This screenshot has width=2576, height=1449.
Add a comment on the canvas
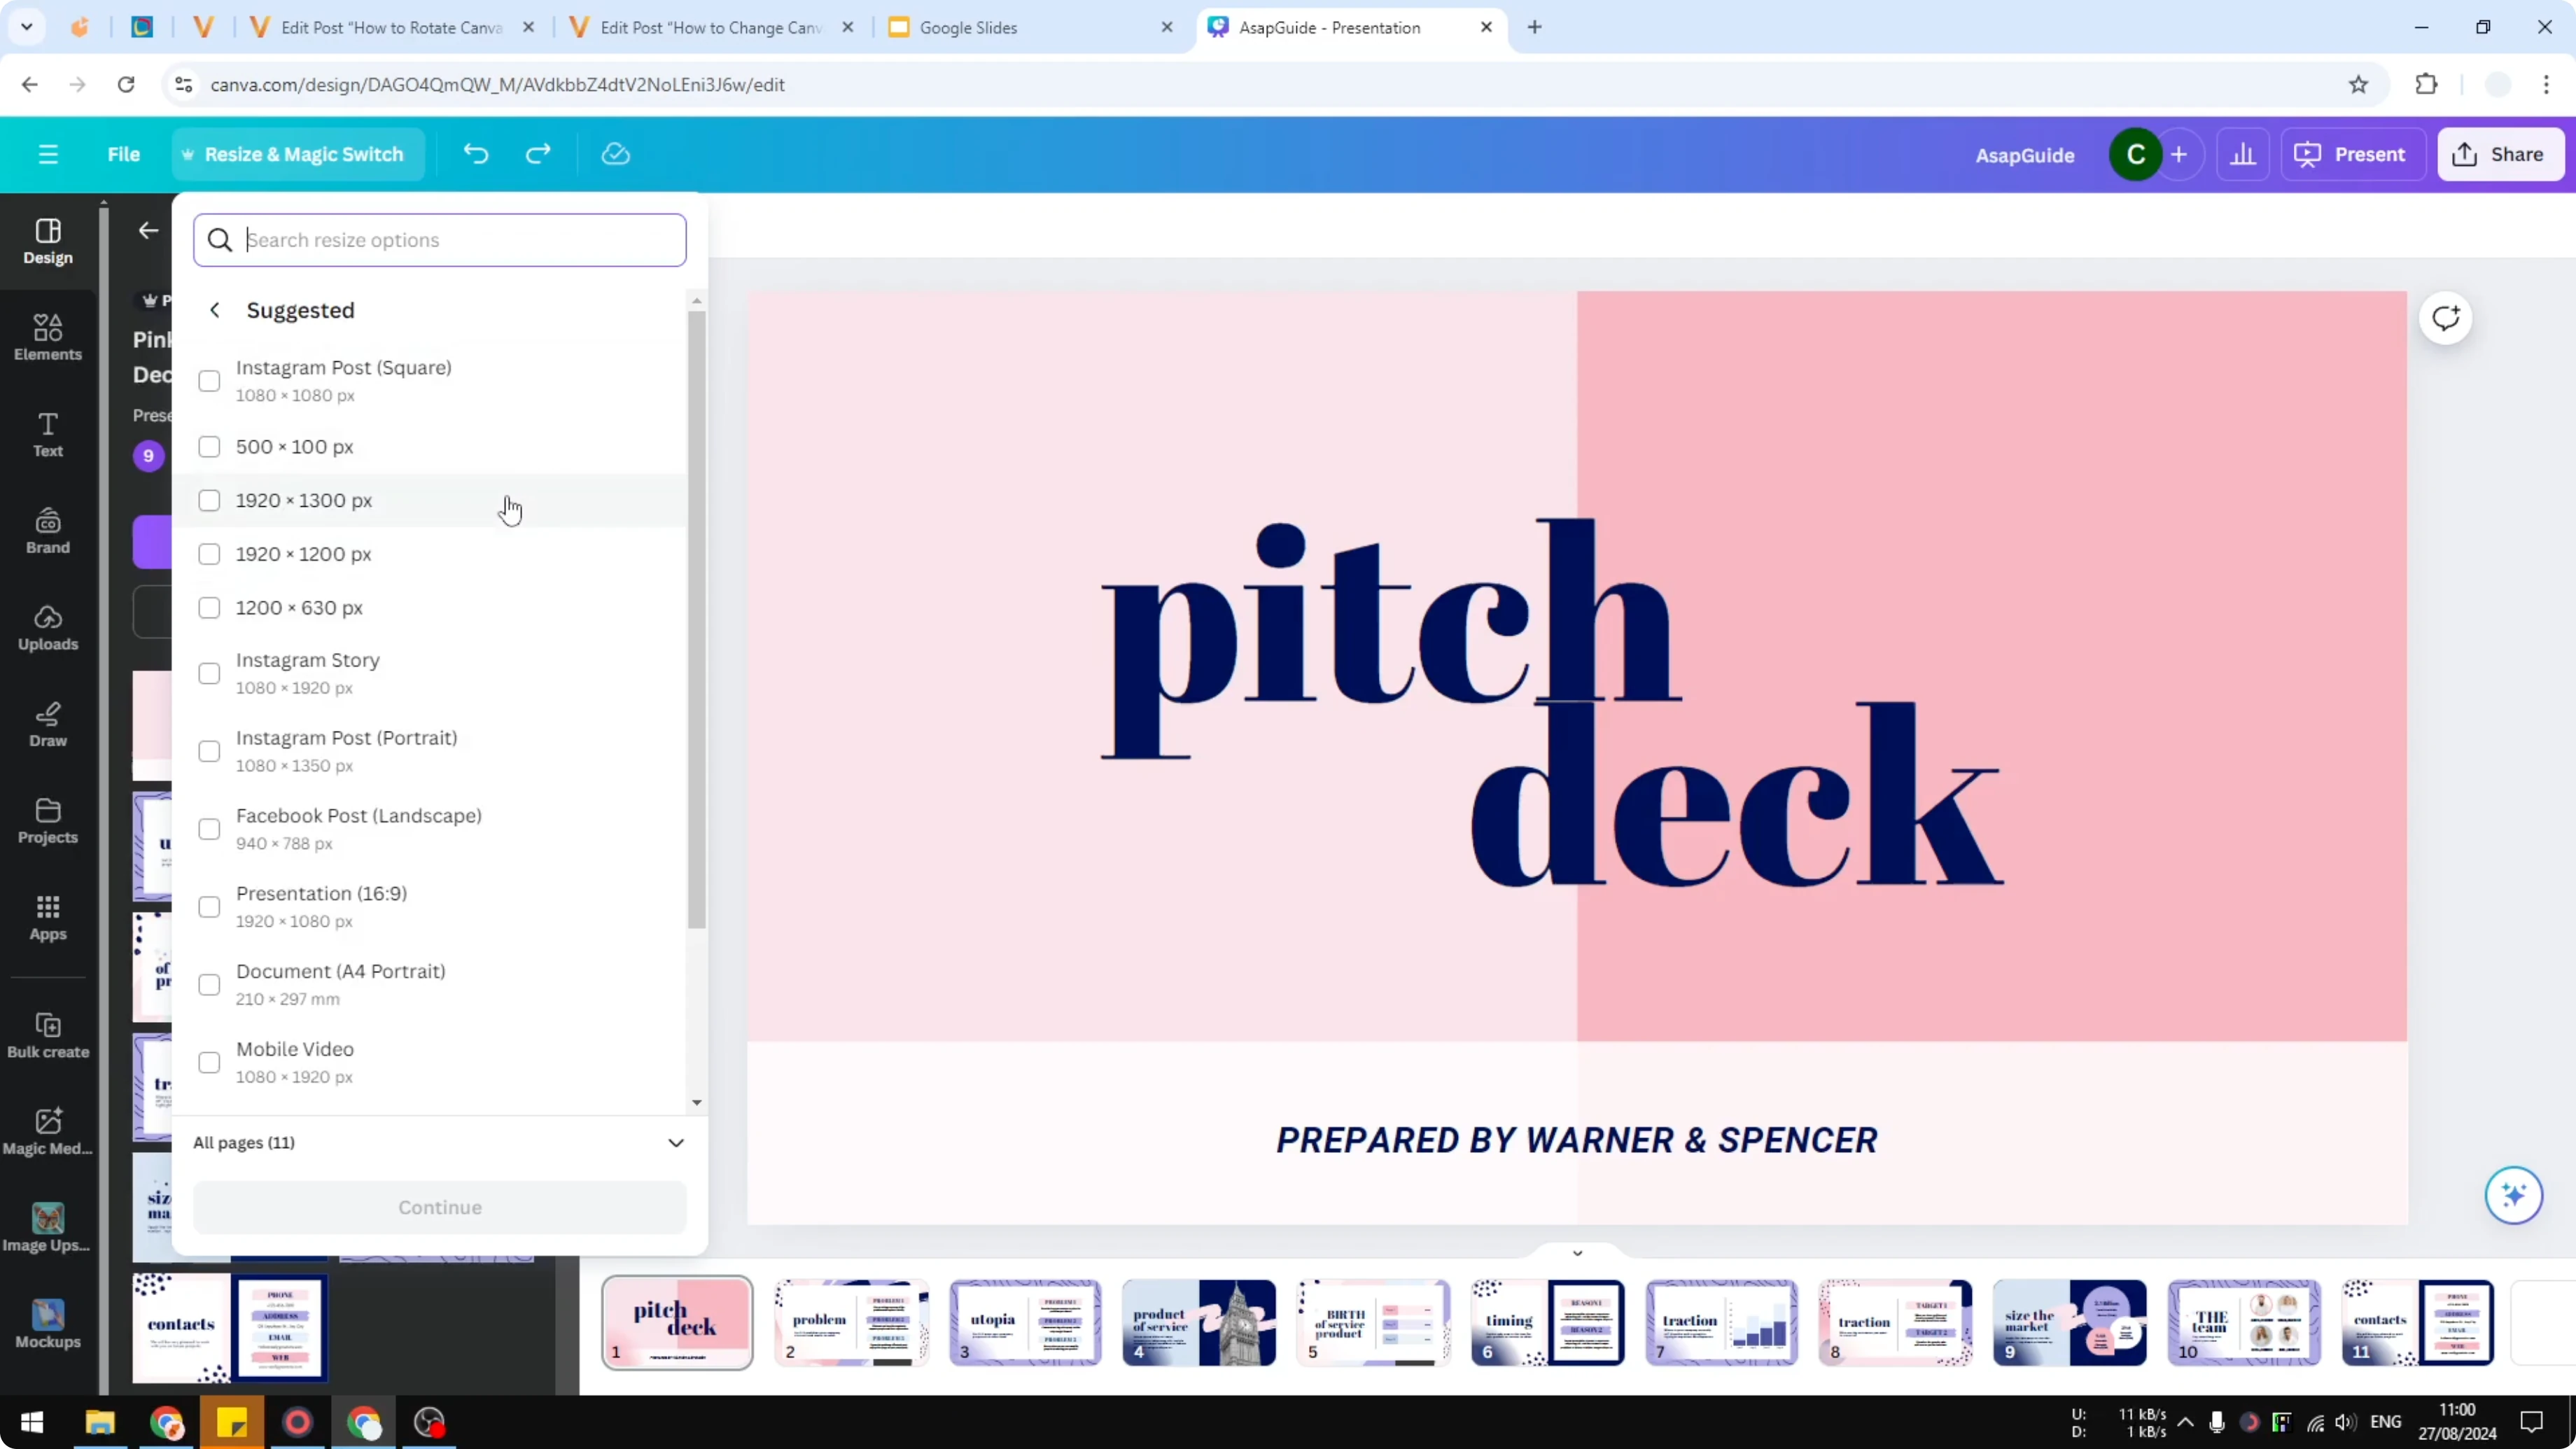(2446, 318)
